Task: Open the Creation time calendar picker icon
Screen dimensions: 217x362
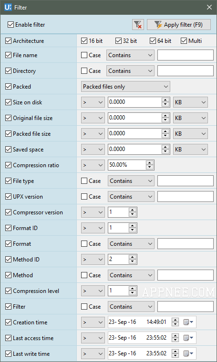Action: tap(188, 322)
